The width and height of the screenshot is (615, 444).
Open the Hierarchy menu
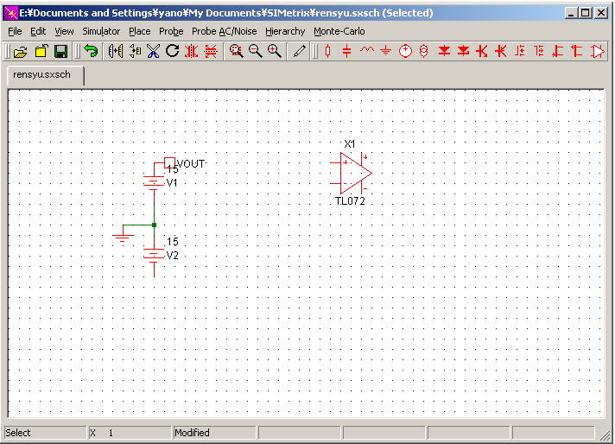[x=285, y=31]
